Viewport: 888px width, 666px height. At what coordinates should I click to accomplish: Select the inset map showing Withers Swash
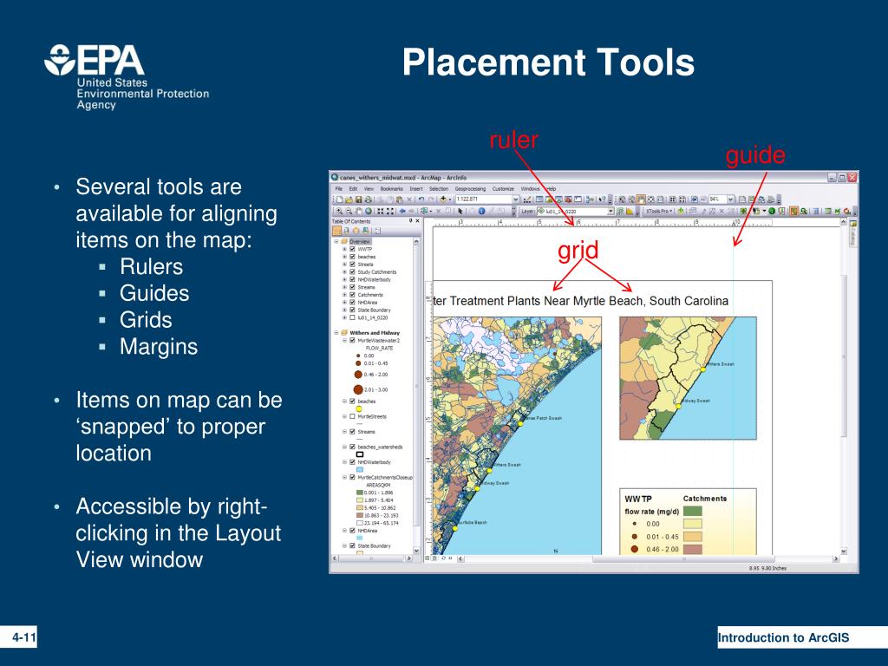[688, 378]
